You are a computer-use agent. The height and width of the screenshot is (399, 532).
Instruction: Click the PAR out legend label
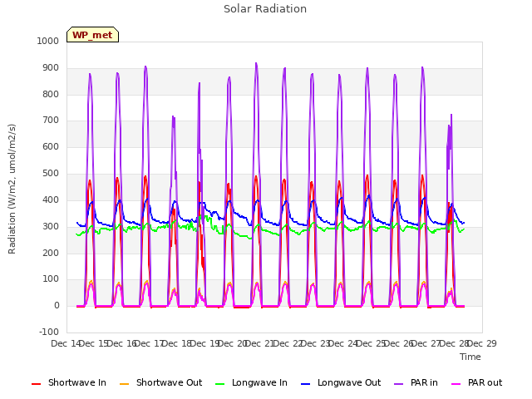point(485,382)
